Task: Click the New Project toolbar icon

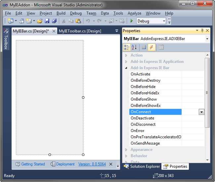Action: coord(11,21)
